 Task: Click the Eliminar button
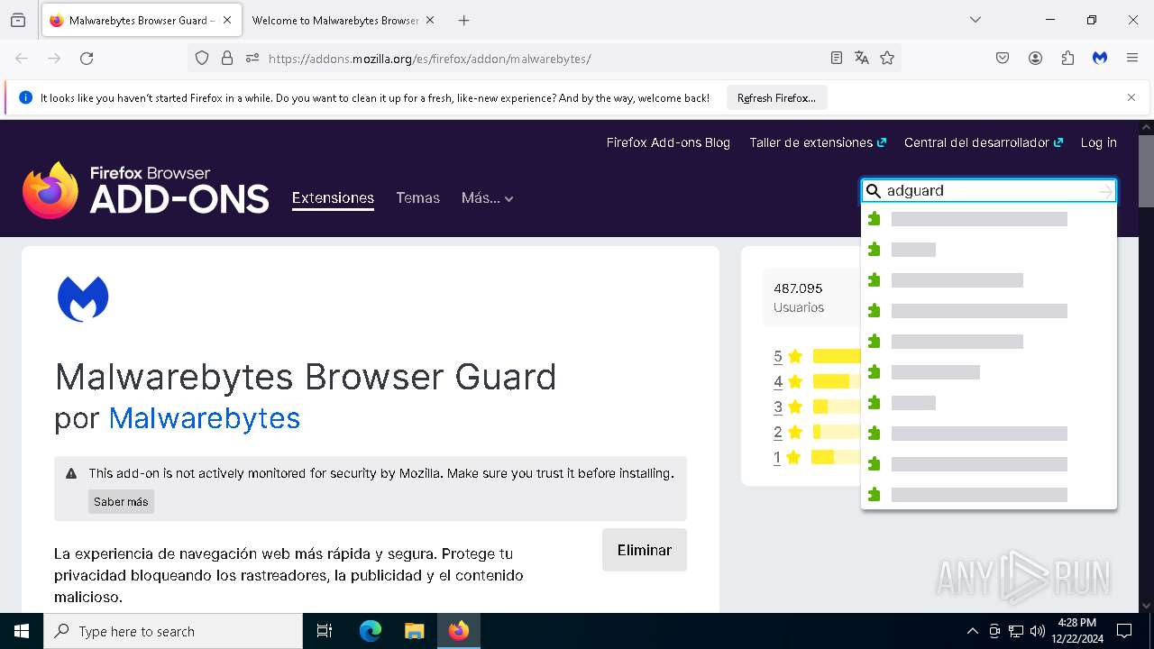[x=645, y=550]
